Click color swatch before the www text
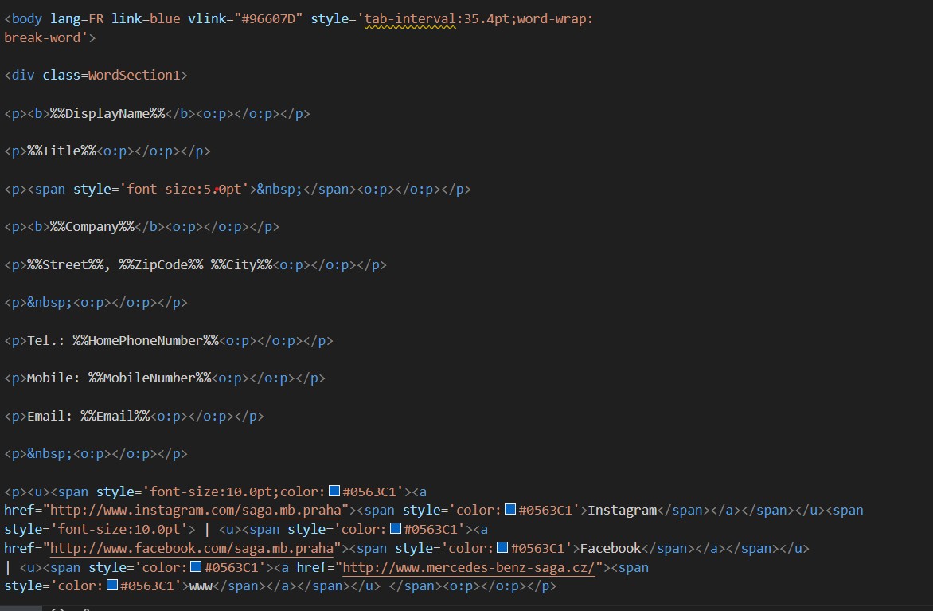Screen dimensions: 933x611 [113, 586]
